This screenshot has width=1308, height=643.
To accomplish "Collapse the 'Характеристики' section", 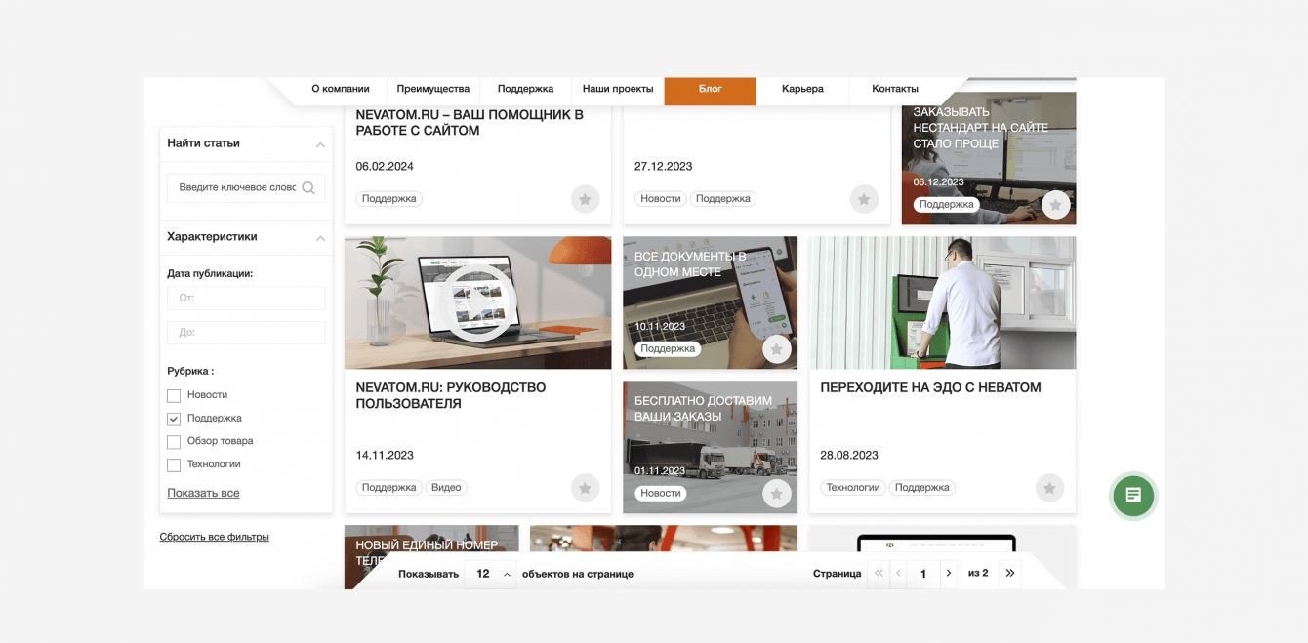I will click(x=320, y=238).
